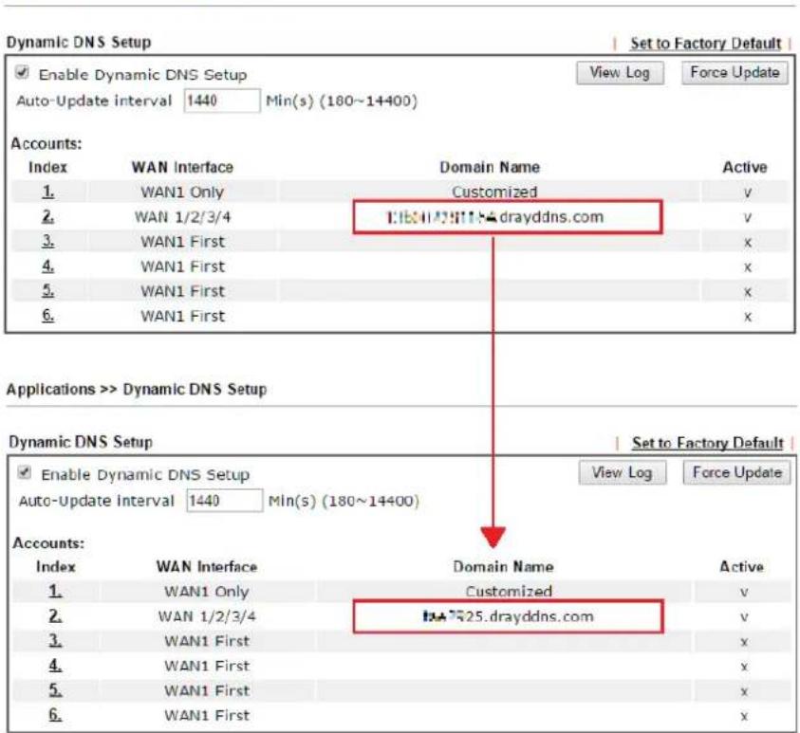Click inactive 'x' mark for row 3 in lower table
The image size is (800, 733).
744,642
